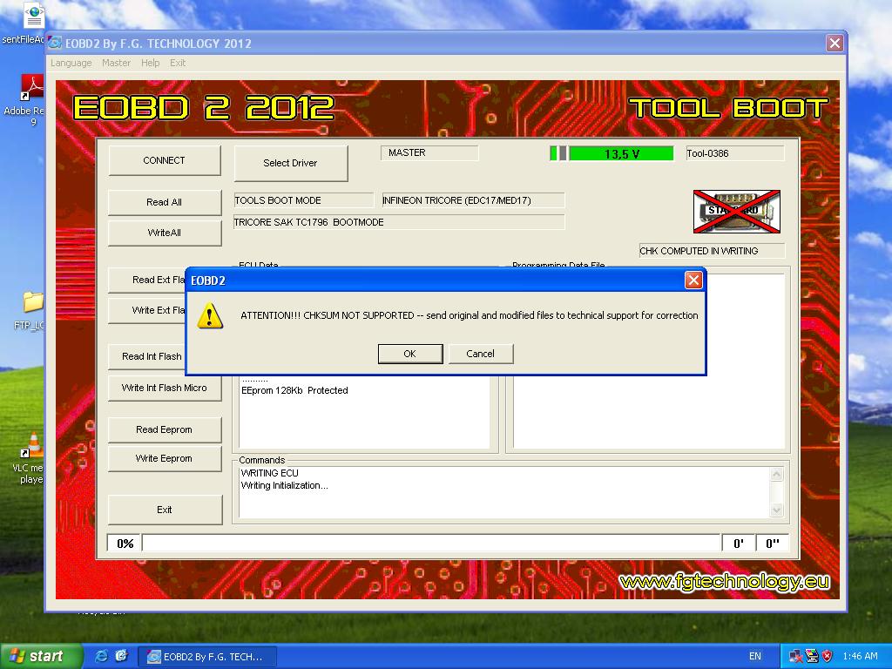The image size is (892, 669).
Task: Click EOBD2 By F.G. TECH taskbar button
Action: coord(207,657)
